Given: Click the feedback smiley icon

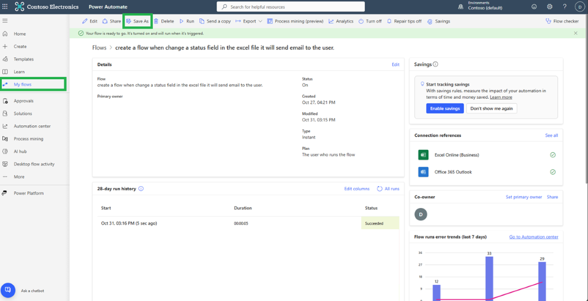Looking at the screenshot, I should click(x=534, y=7).
